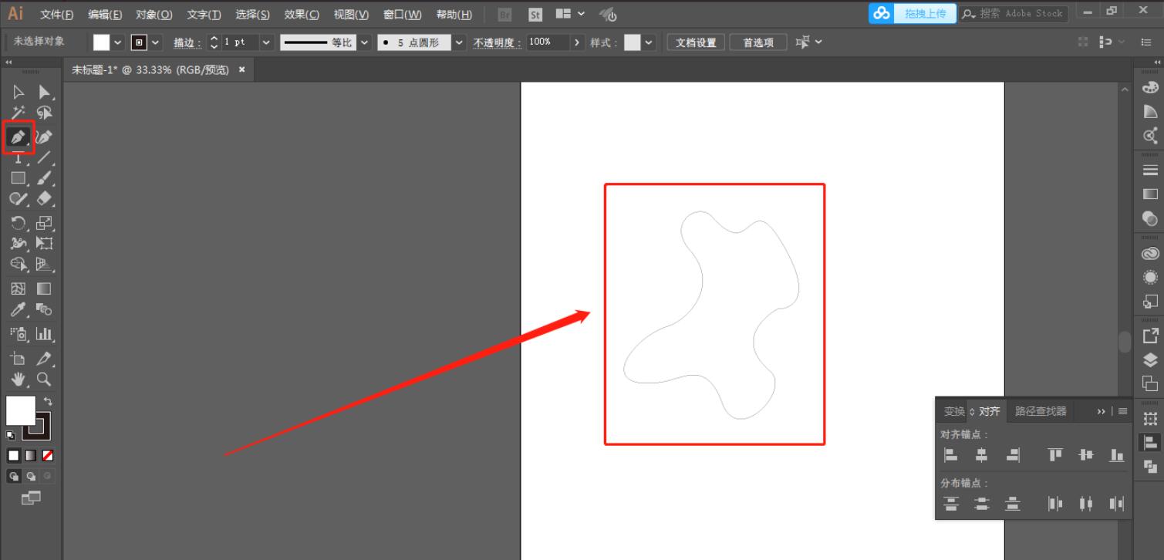Select the Shaper tool
The image size is (1164, 560).
tap(19, 199)
